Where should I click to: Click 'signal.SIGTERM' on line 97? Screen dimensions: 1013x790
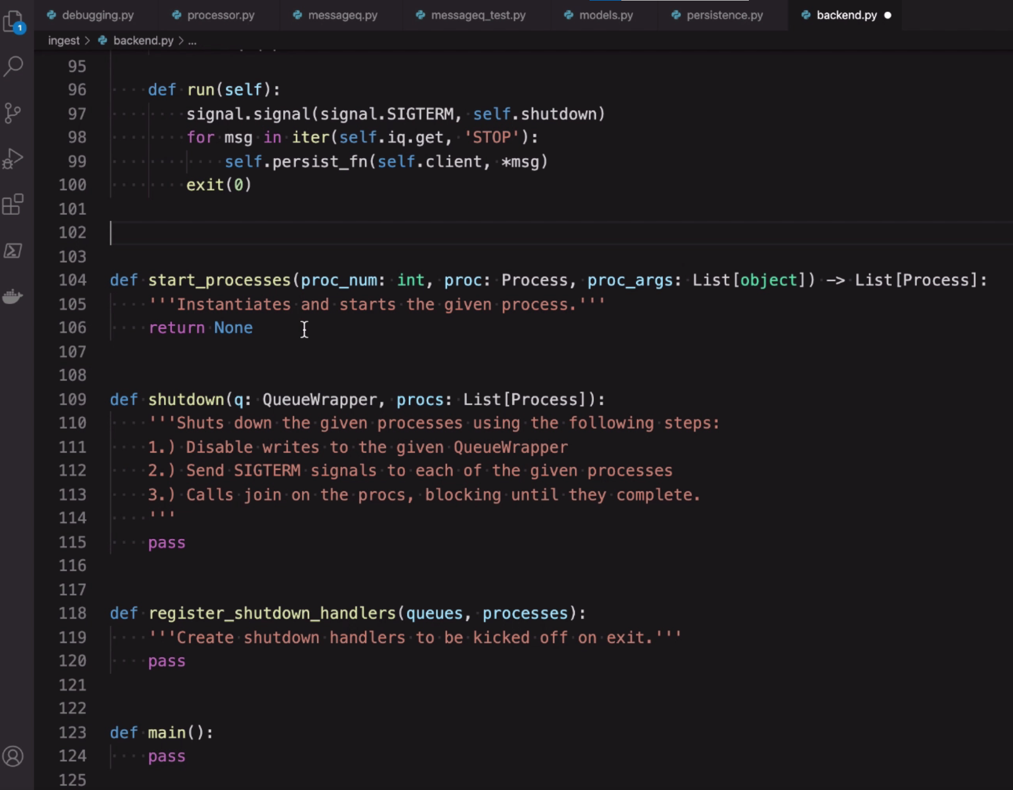tap(387, 114)
